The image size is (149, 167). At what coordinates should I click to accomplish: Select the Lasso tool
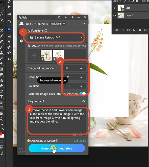click(x=2, y=14)
